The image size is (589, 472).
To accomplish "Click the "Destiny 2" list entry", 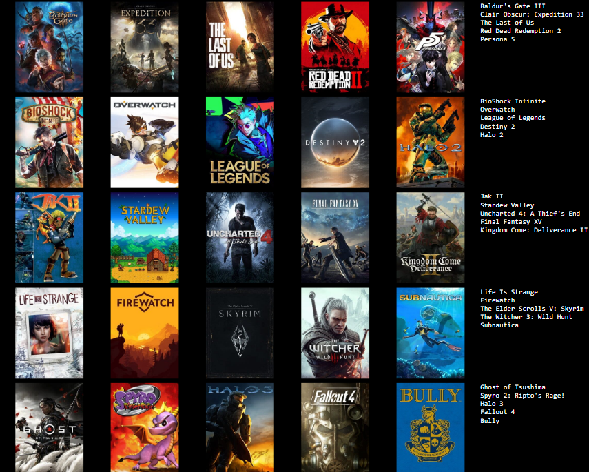I will tap(497, 127).
